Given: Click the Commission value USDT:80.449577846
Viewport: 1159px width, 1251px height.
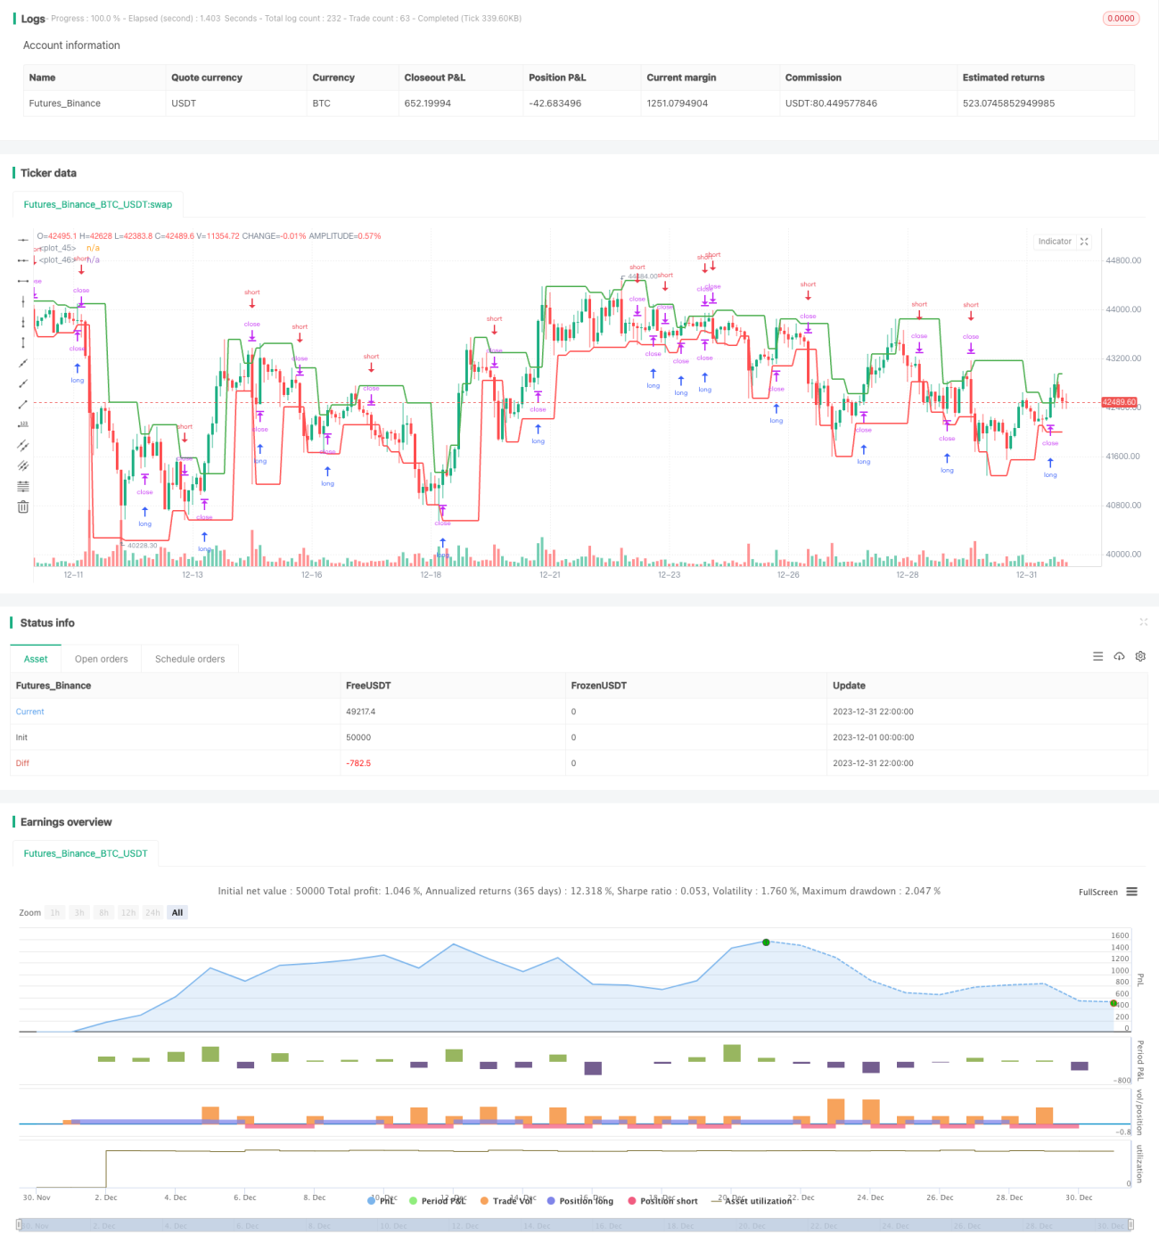Looking at the screenshot, I should 831,103.
